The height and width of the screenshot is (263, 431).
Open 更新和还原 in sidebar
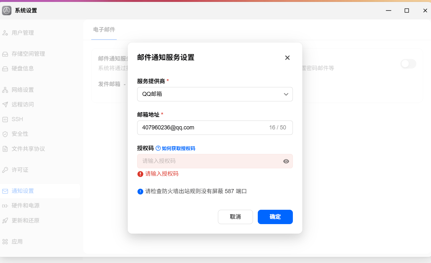click(x=40, y=221)
